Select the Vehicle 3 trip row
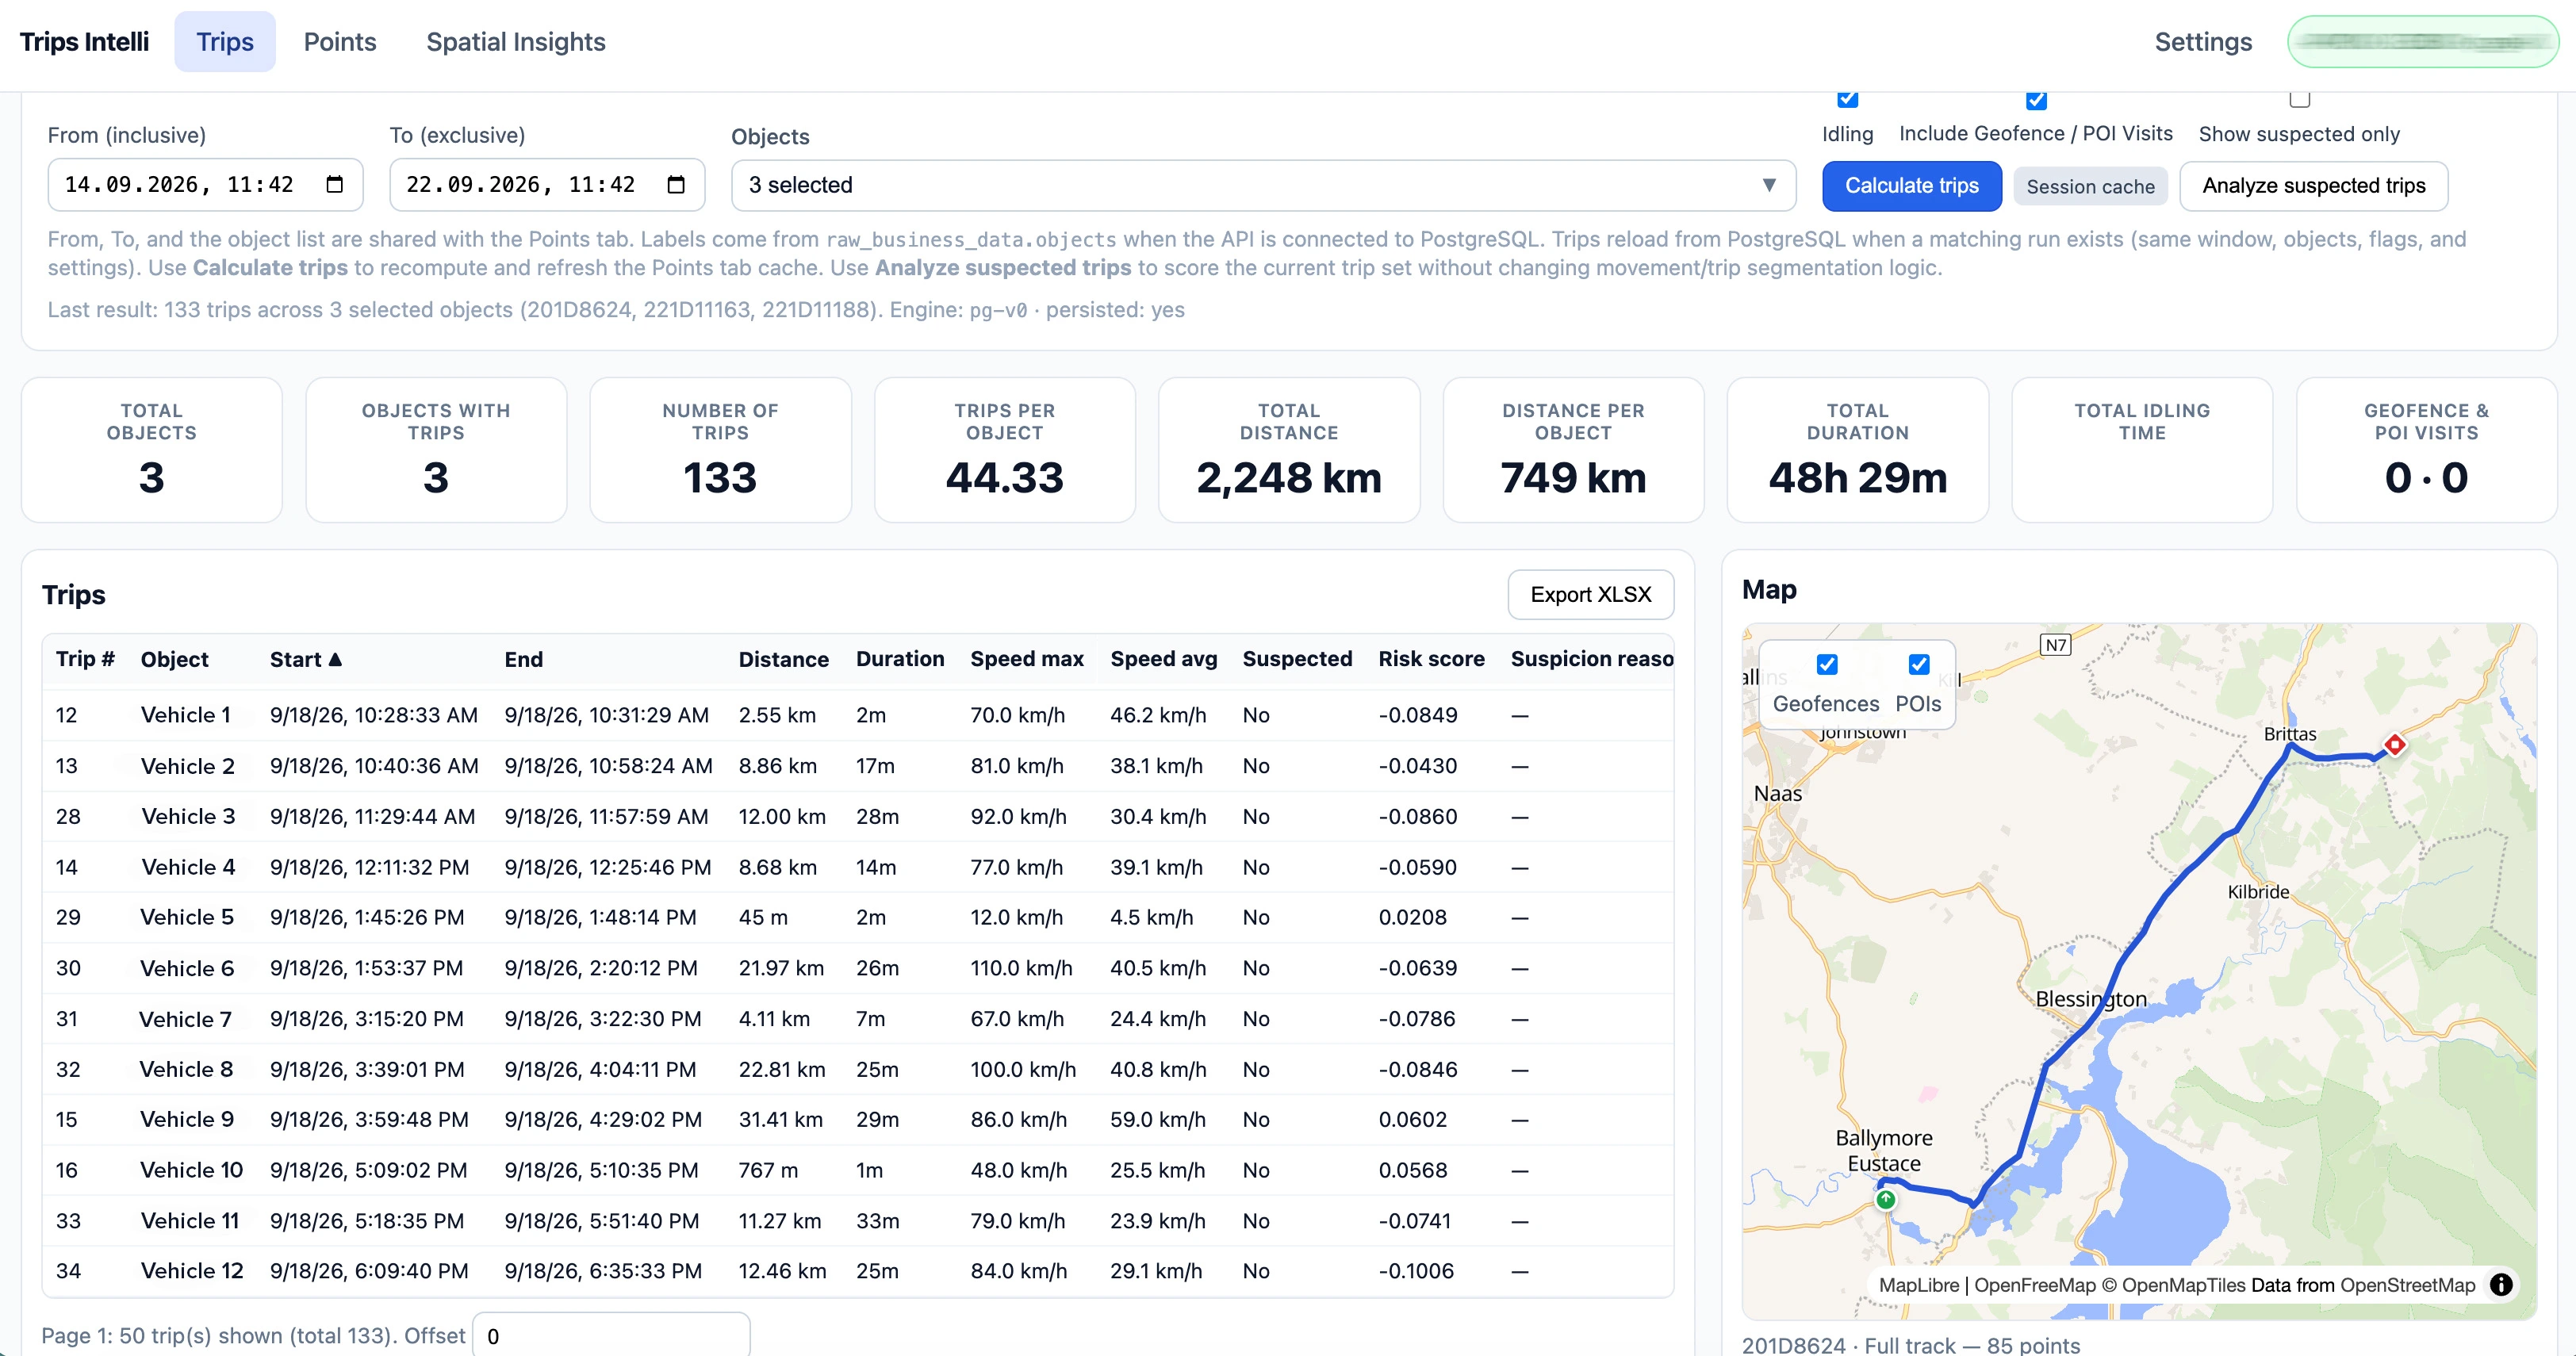 [857, 816]
